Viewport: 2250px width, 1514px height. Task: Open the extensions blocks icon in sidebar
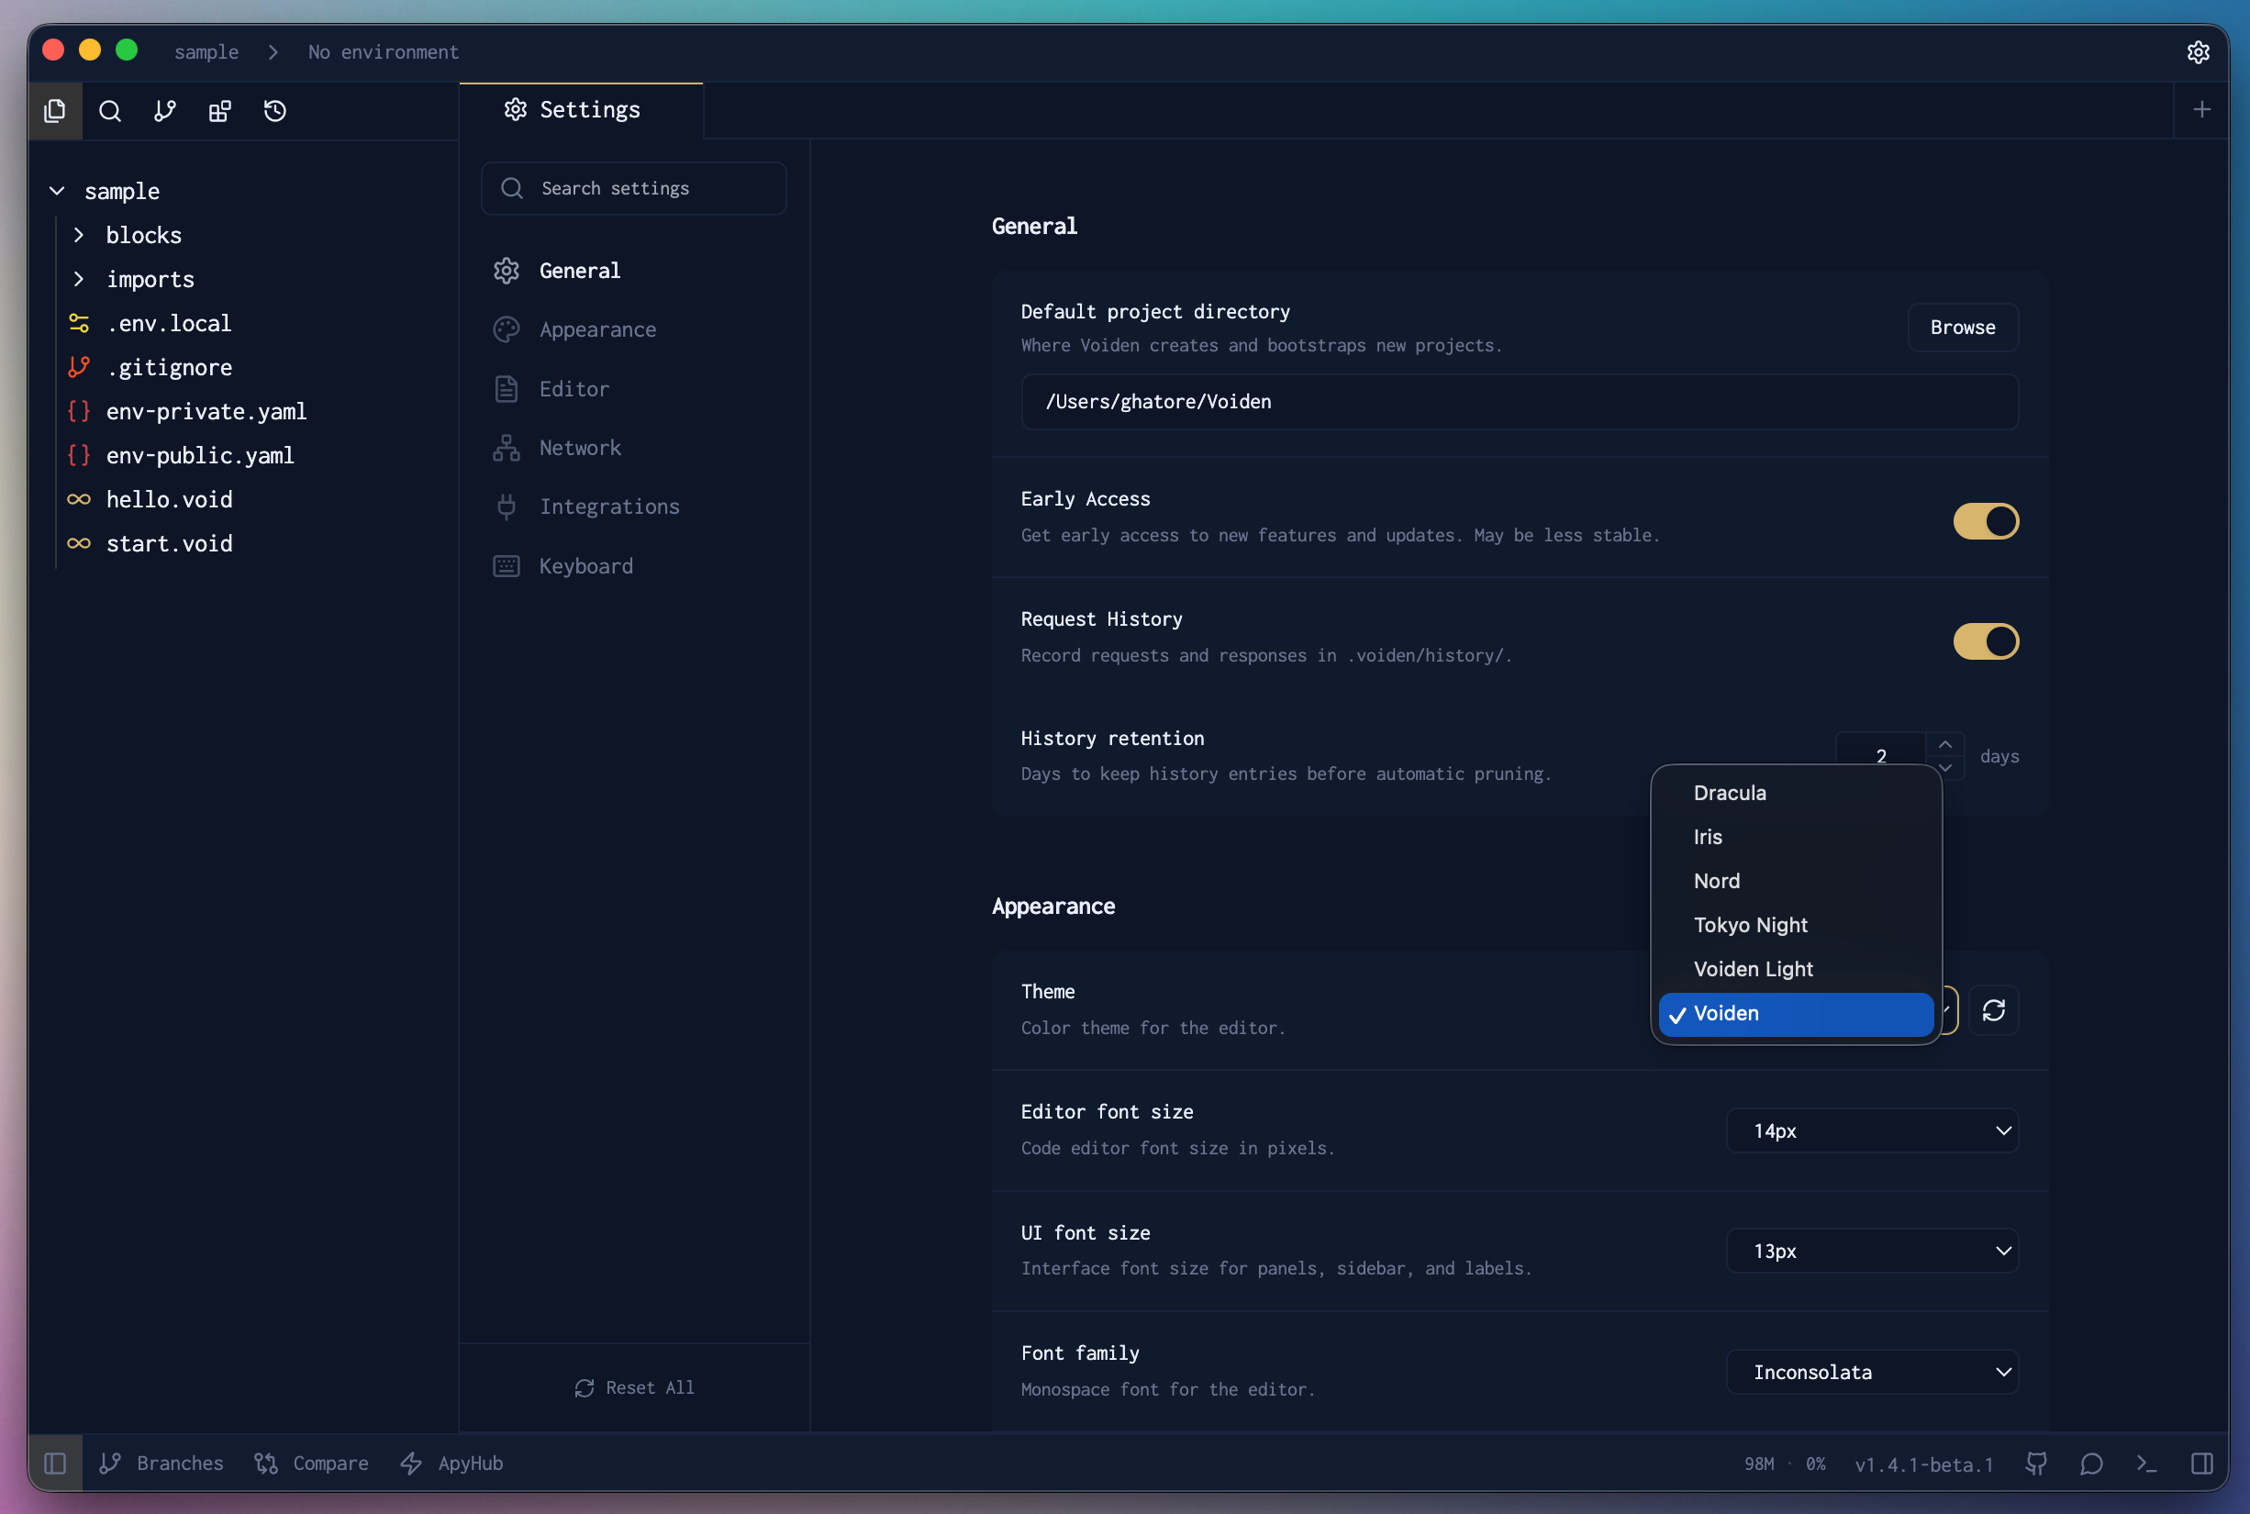coord(220,111)
